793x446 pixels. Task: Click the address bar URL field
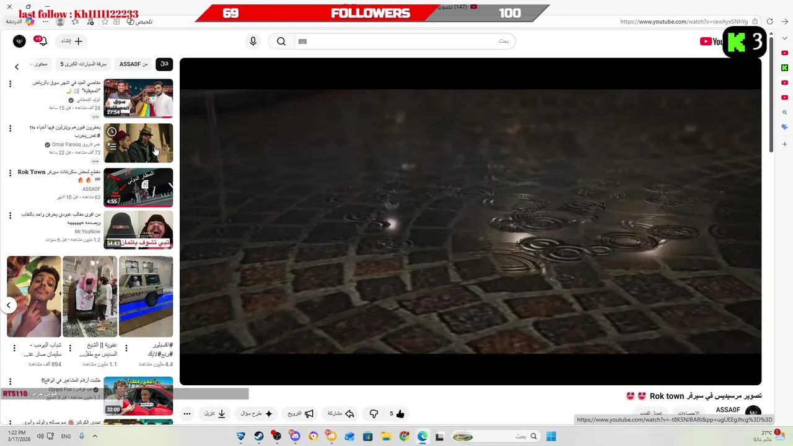coord(684,22)
